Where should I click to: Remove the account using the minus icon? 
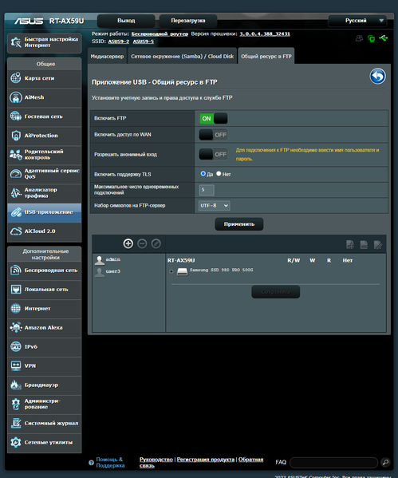(x=142, y=243)
